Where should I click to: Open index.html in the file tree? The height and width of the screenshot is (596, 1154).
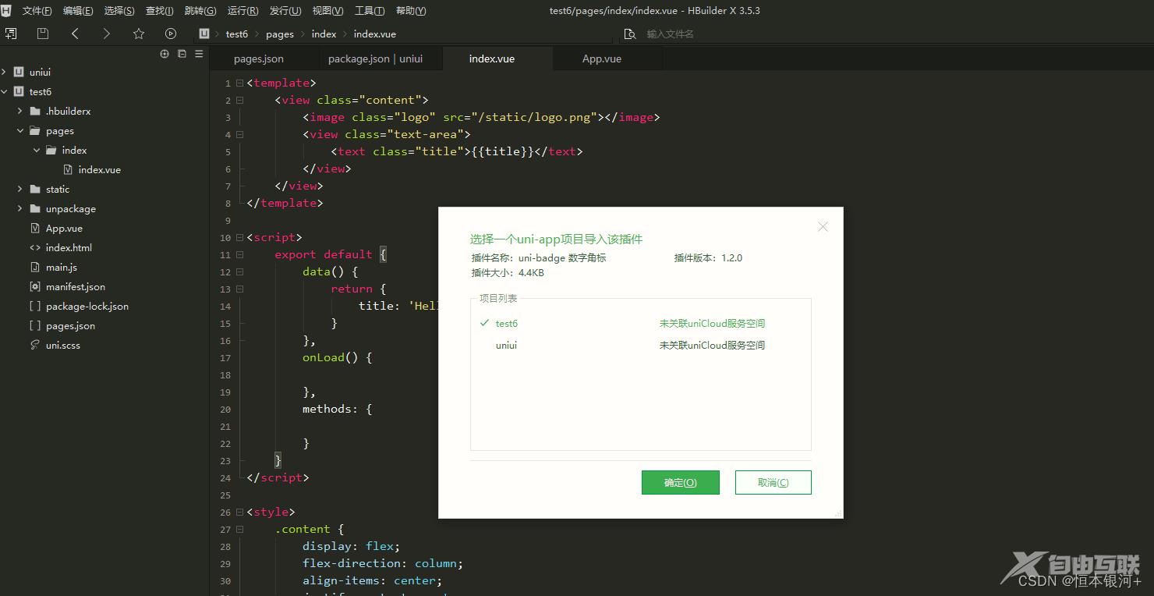click(x=69, y=247)
